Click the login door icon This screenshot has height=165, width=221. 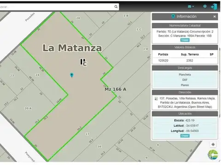[x=214, y=7]
